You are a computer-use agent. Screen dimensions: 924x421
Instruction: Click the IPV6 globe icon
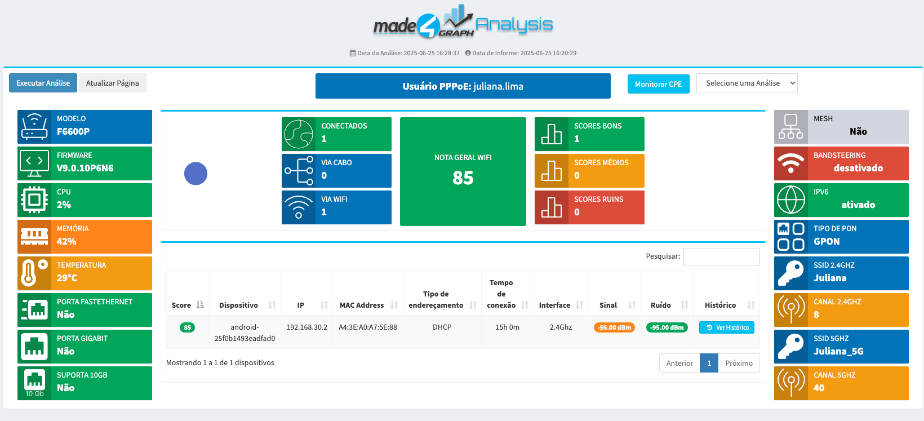[x=791, y=200]
